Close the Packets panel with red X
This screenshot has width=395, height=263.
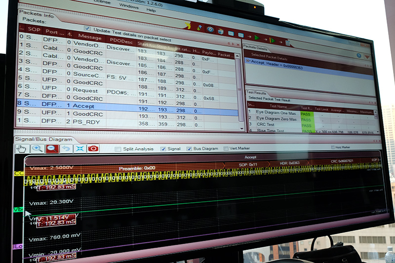[238, 44]
